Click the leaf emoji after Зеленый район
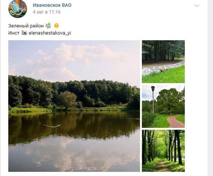 click(48, 25)
